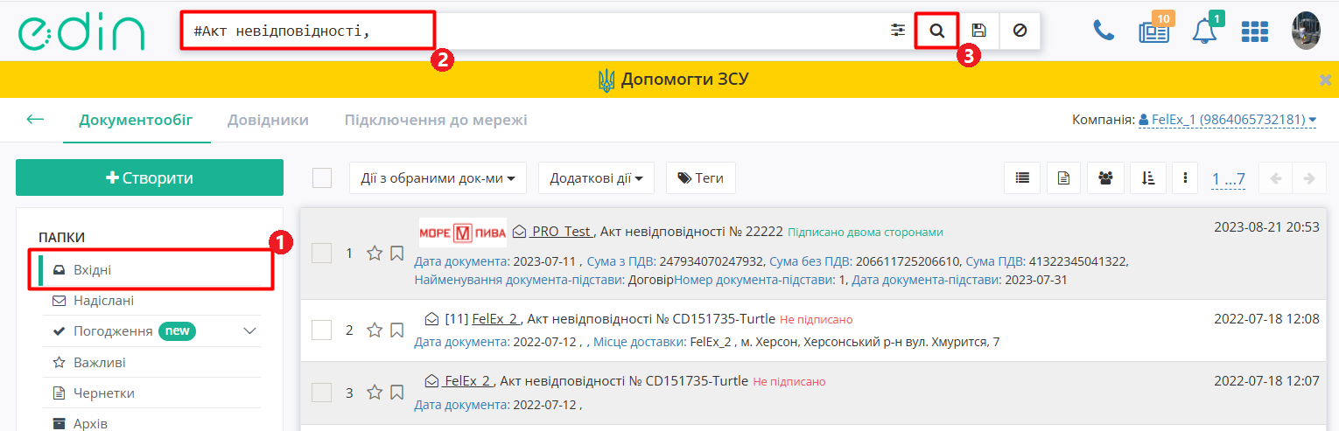This screenshot has height=431, width=1339.
Task: Open page range 1…7 selector
Action: [x=1228, y=178]
